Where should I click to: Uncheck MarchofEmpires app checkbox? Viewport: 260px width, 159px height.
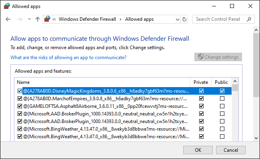20,99
